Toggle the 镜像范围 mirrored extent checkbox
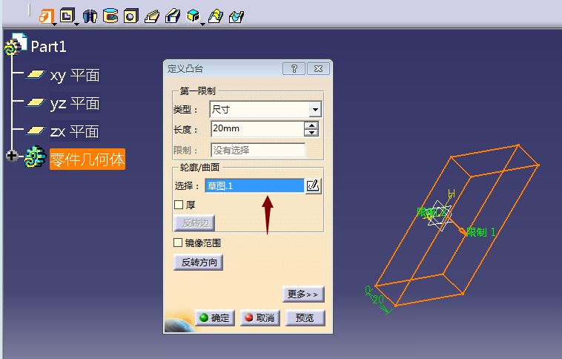The image size is (562, 359). coord(178,243)
